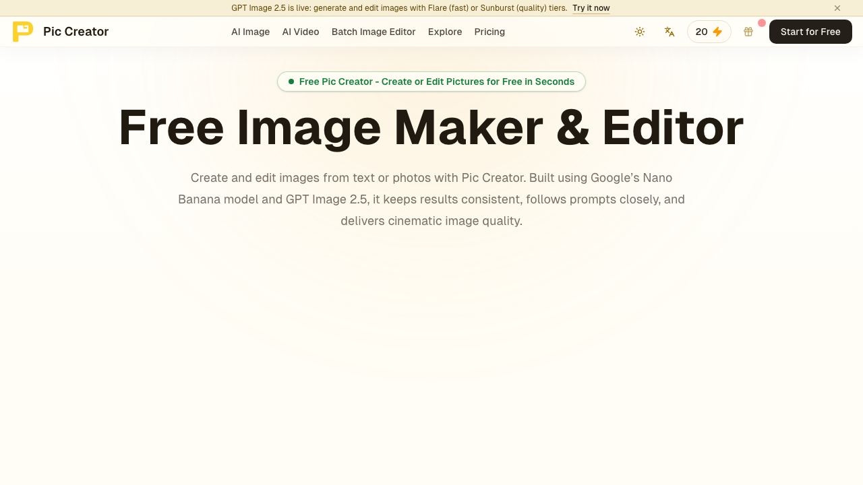The image size is (863, 485).
Task: Click the Free Pic Creator green badge
Action: point(431,82)
